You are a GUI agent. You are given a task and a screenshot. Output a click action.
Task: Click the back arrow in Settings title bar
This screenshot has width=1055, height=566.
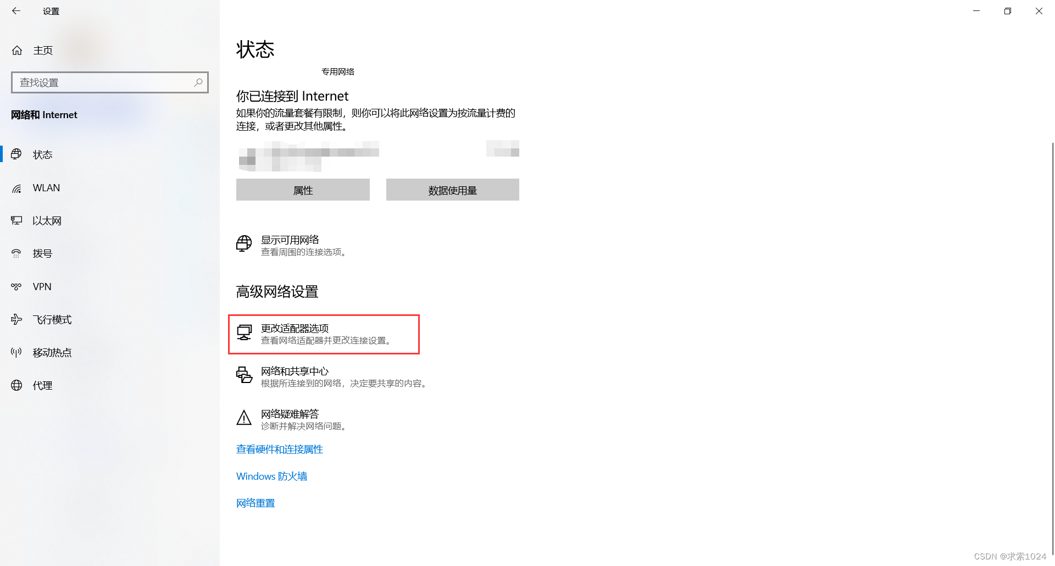pyautogui.click(x=16, y=10)
